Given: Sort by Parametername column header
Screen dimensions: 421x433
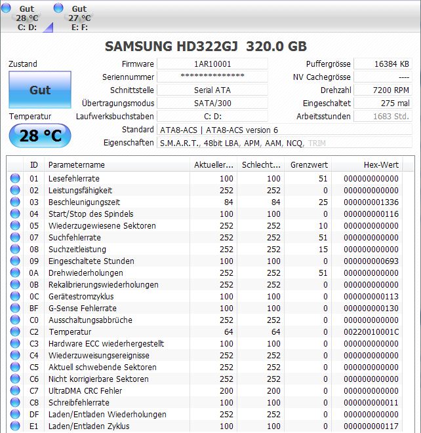Looking at the screenshot, I should [x=117, y=165].
